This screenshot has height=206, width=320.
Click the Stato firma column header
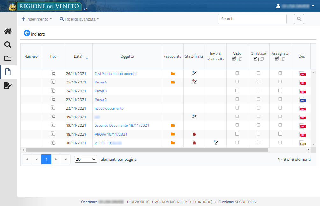point(194,56)
